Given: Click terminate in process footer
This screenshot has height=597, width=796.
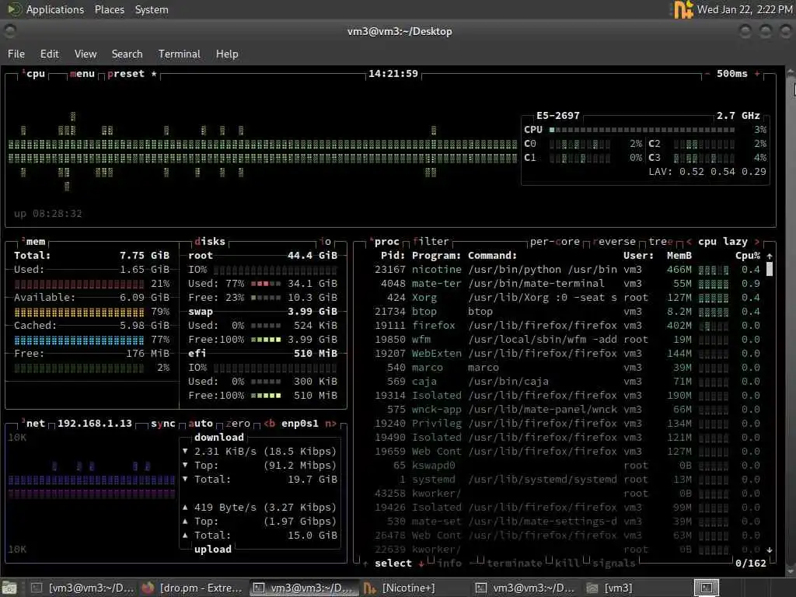Looking at the screenshot, I should tap(515, 564).
